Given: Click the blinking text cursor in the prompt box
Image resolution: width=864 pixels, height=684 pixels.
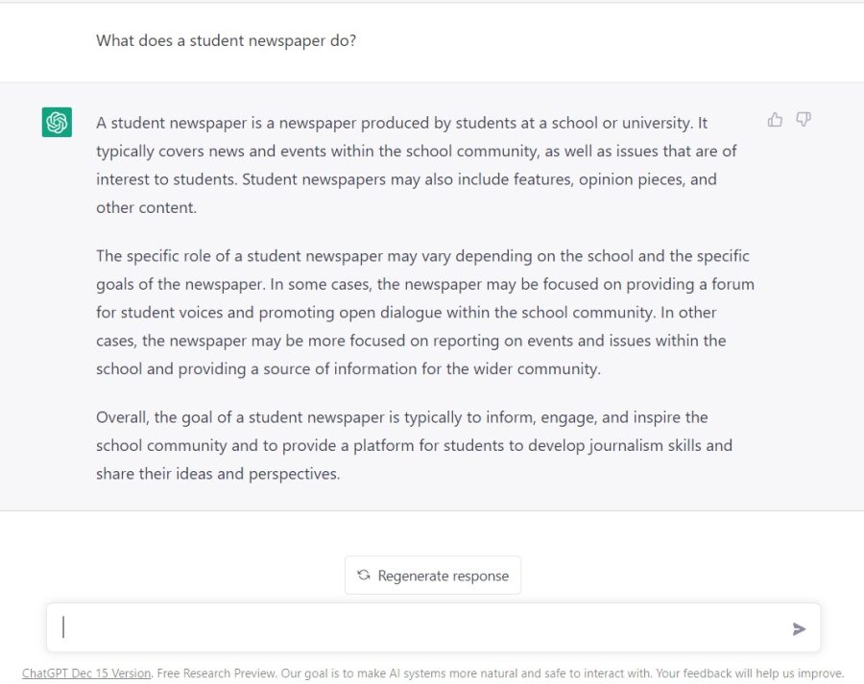Looking at the screenshot, I should [63, 626].
